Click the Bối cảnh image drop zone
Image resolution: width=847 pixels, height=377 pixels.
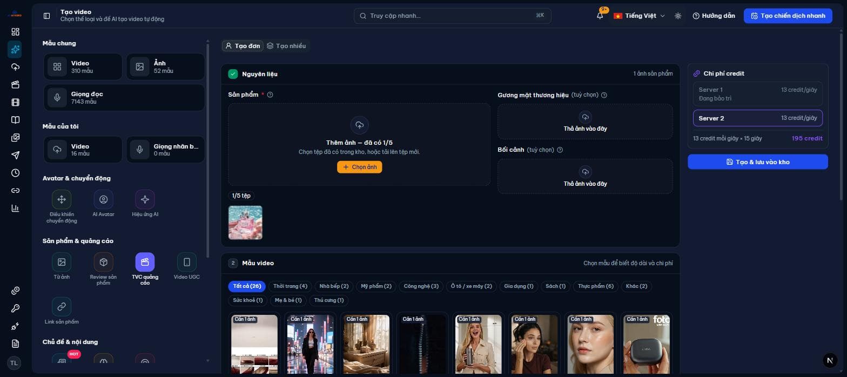[585, 176]
